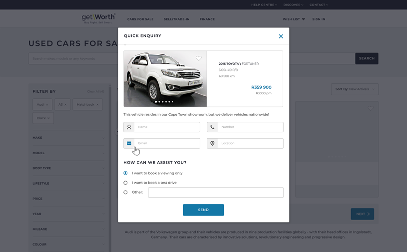Click the Next page button
Viewport: 407px width, 252px height.
(x=363, y=214)
